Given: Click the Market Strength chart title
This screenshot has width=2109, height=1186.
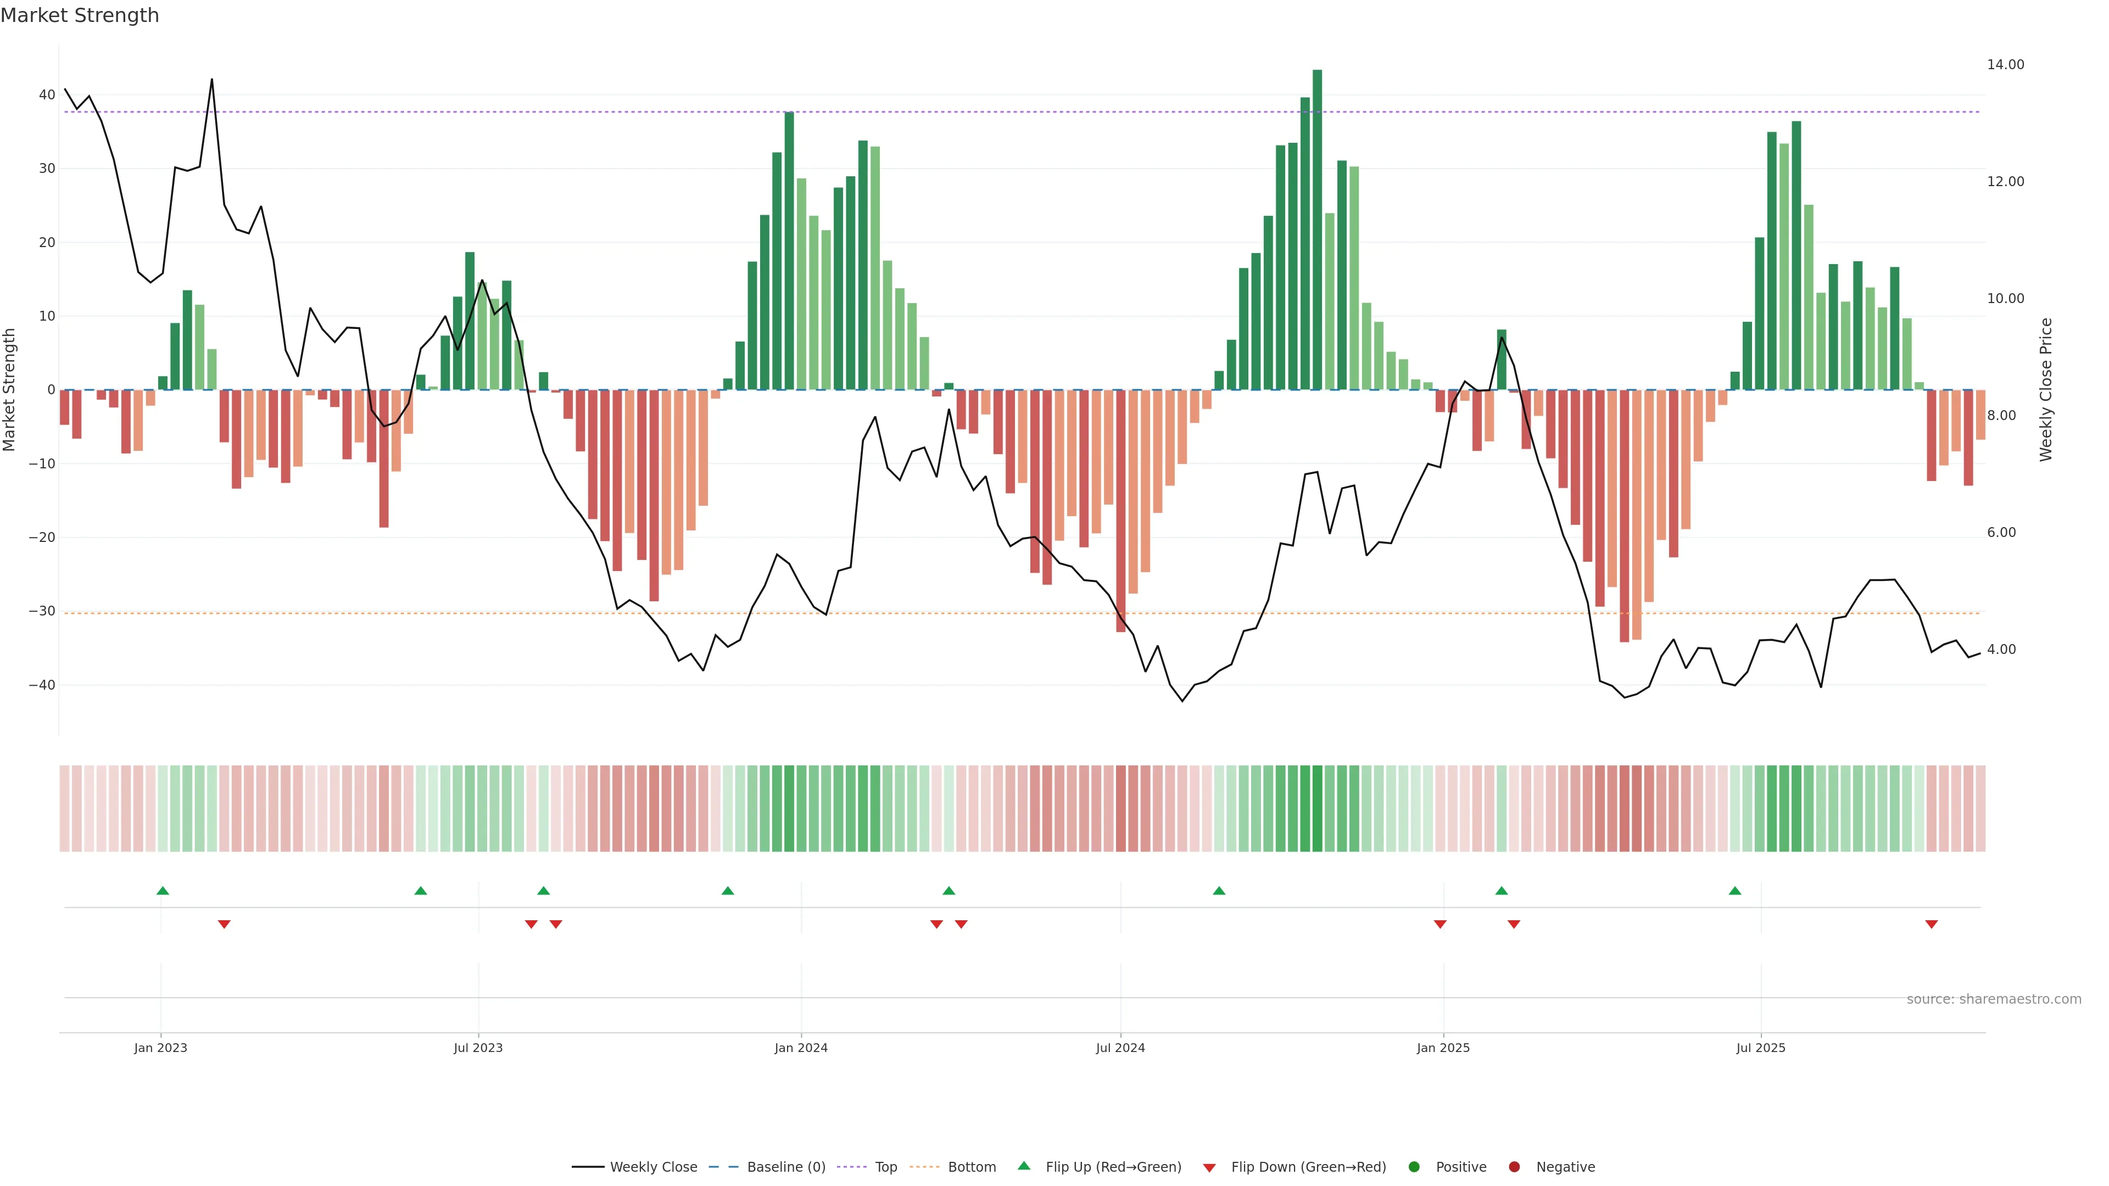Looking at the screenshot, I should click(x=80, y=15).
